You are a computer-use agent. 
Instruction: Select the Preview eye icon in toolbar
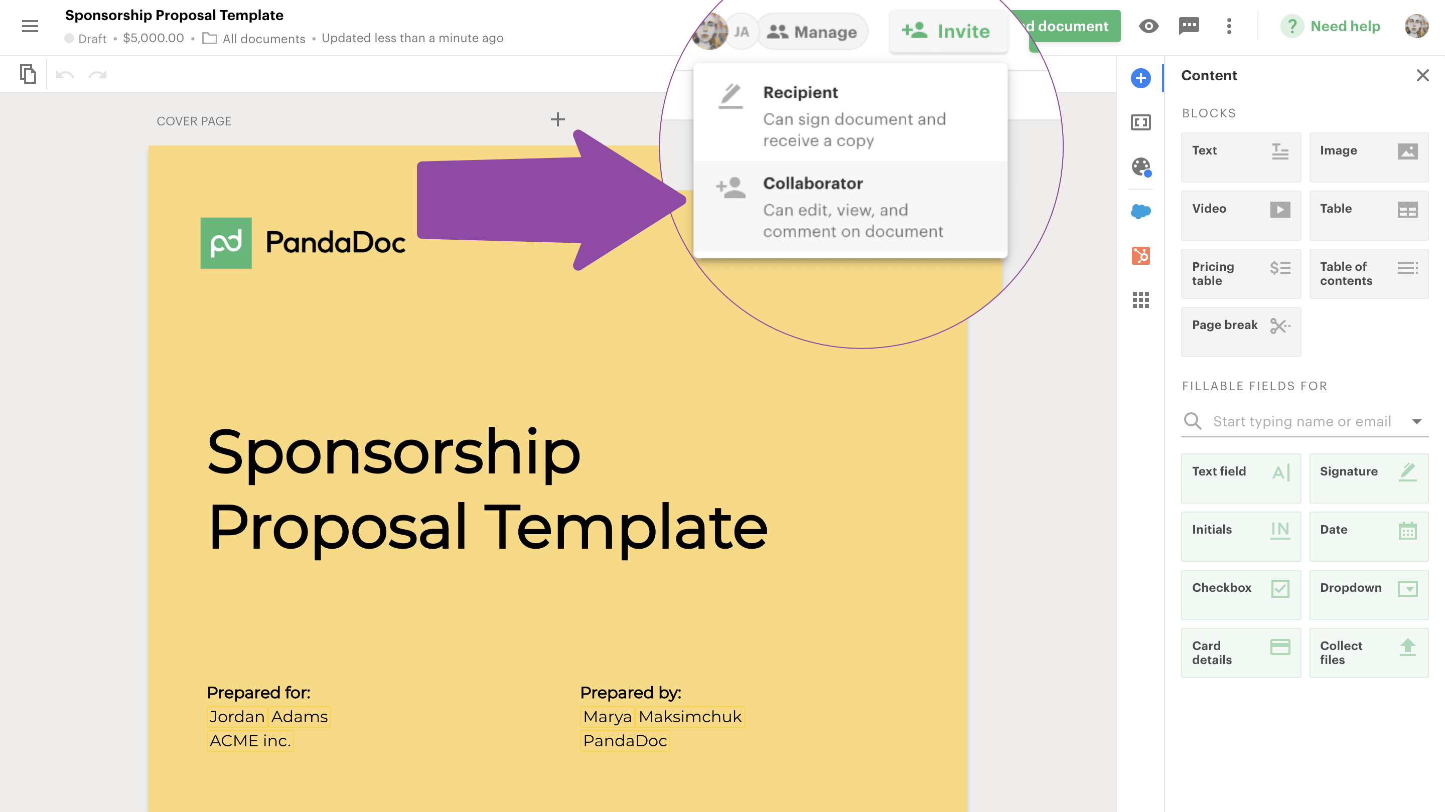pyautogui.click(x=1148, y=26)
